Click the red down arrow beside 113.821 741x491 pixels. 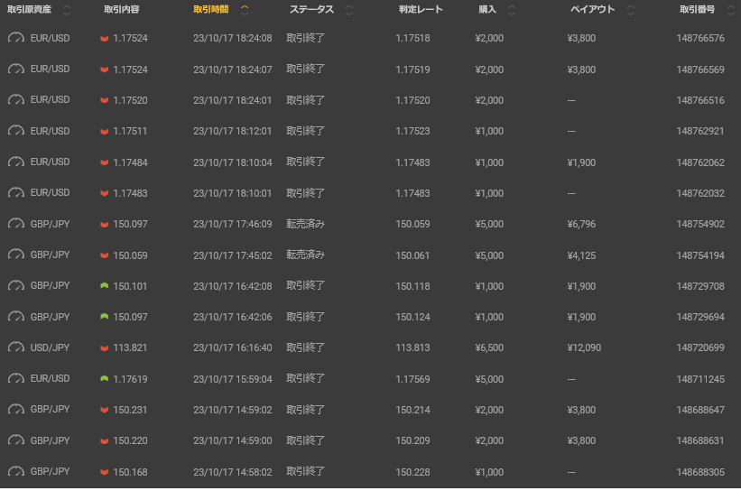104,348
